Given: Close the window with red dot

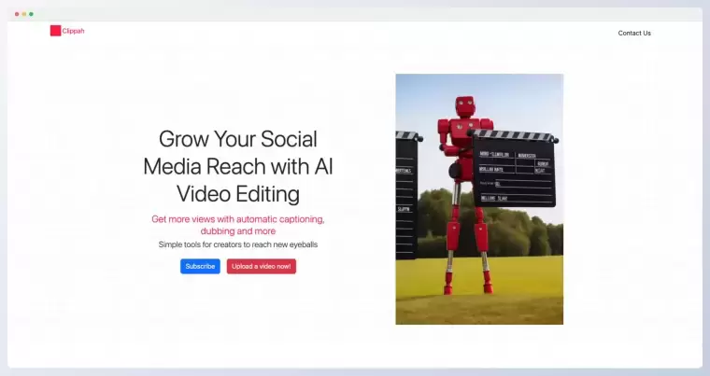Looking at the screenshot, I should [x=17, y=14].
